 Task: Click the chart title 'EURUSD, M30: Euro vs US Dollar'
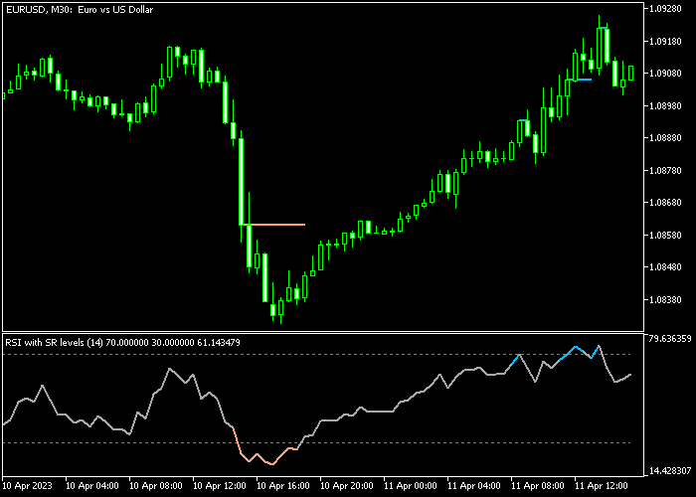point(80,9)
